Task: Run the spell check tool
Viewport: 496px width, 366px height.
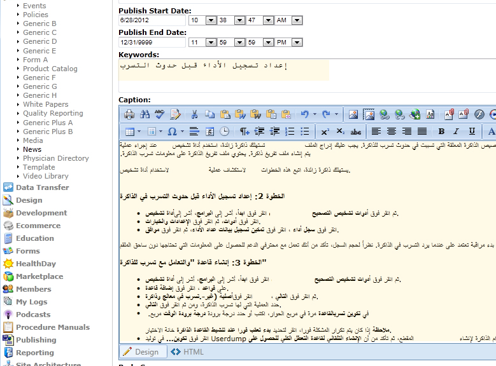Action: pyautogui.click(x=159, y=114)
